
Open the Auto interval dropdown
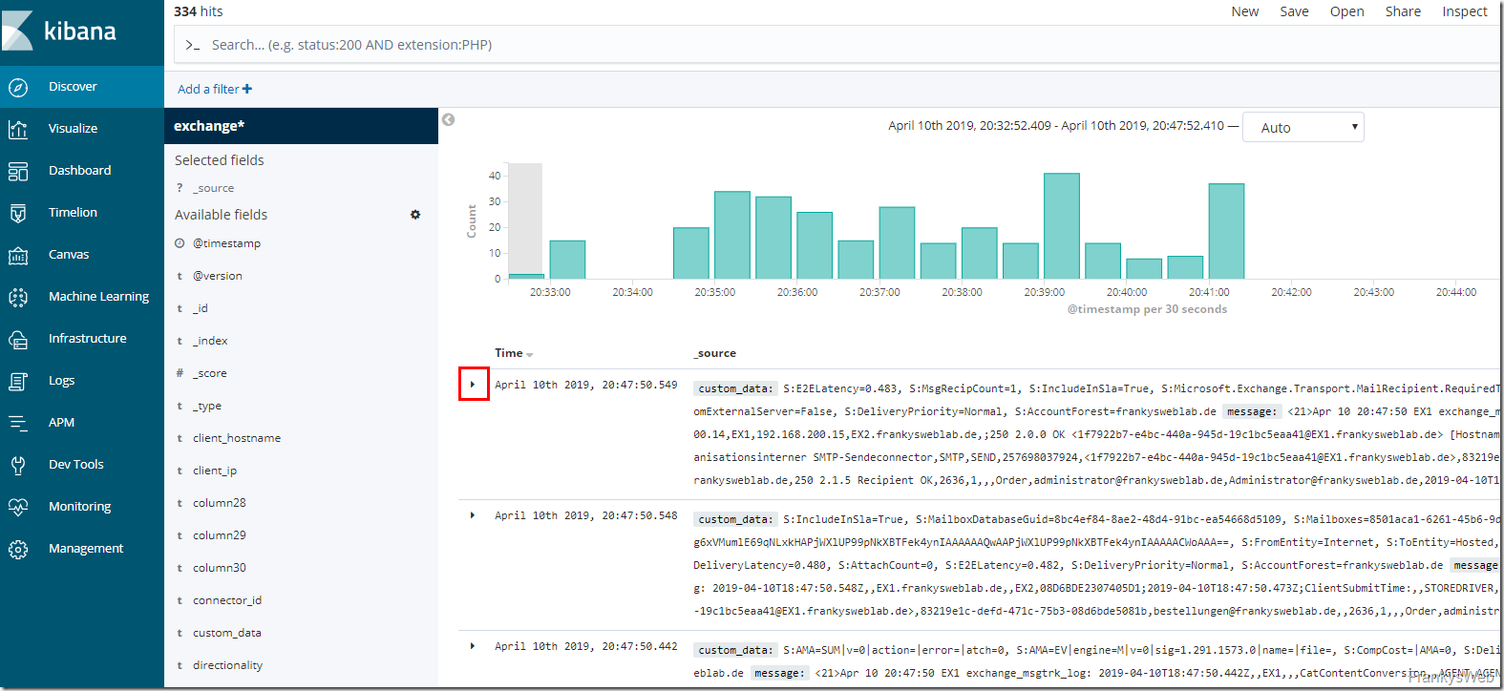pos(1303,128)
